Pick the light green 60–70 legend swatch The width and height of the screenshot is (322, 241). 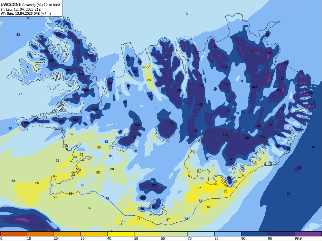[174, 234]
